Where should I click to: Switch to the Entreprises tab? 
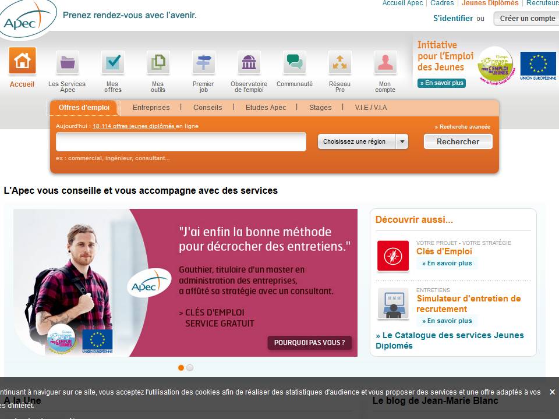coord(151,108)
